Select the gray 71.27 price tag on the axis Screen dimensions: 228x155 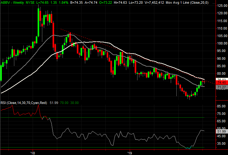pyautogui.click(x=221, y=88)
